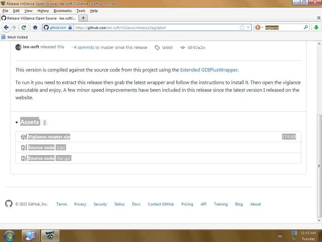The image size is (322, 242).
Task: Open the Terms footer link
Action: 62,204
